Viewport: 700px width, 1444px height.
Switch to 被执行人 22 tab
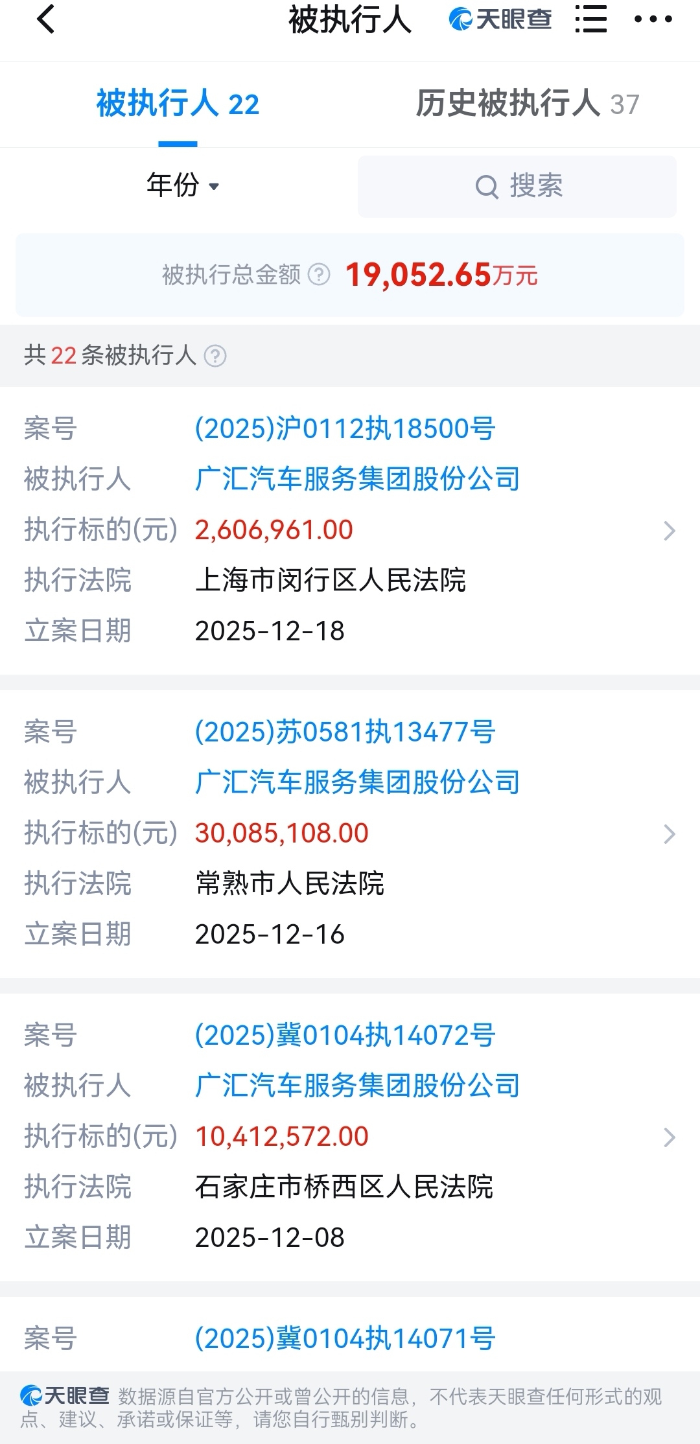[178, 104]
